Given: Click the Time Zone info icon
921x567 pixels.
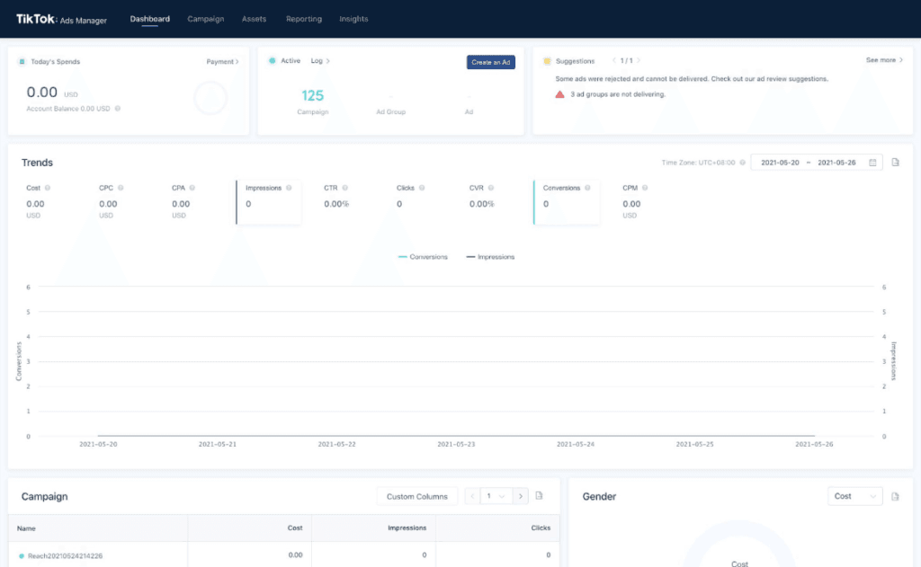Looking at the screenshot, I should point(742,163).
